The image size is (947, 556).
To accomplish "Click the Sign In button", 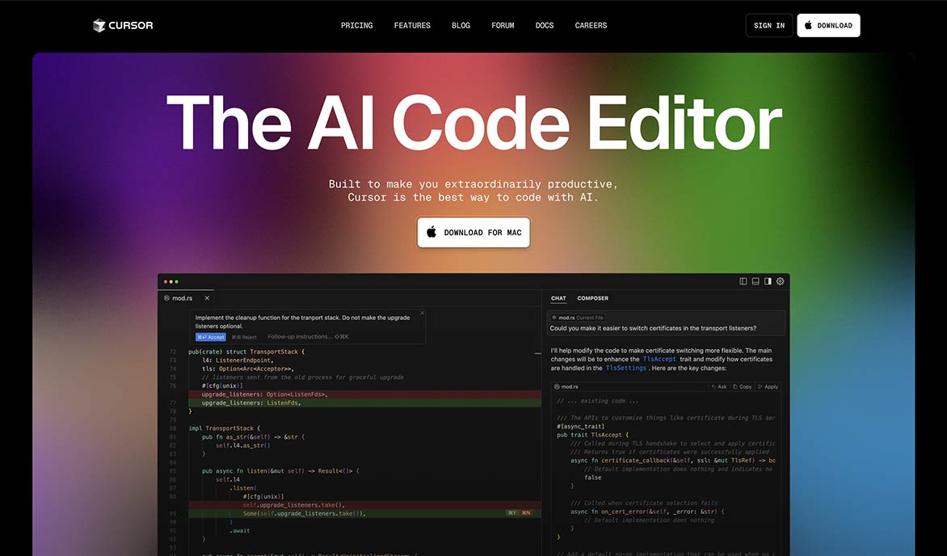I will [769, 25].
